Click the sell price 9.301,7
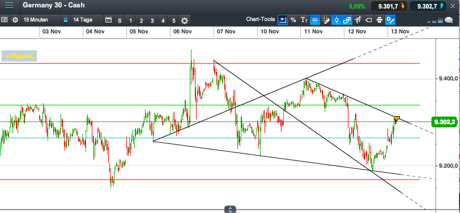The height and width of the screenshot is (213, 460). [x=390, y=6]
